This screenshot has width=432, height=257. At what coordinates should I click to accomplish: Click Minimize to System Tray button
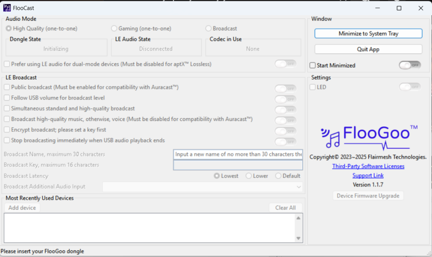point(368,34)
